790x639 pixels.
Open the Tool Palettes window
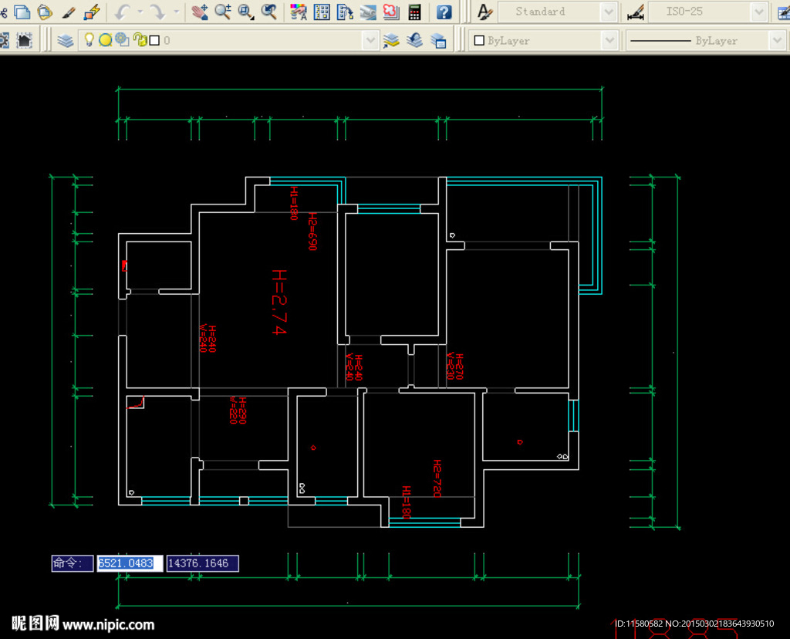[345, 12]
